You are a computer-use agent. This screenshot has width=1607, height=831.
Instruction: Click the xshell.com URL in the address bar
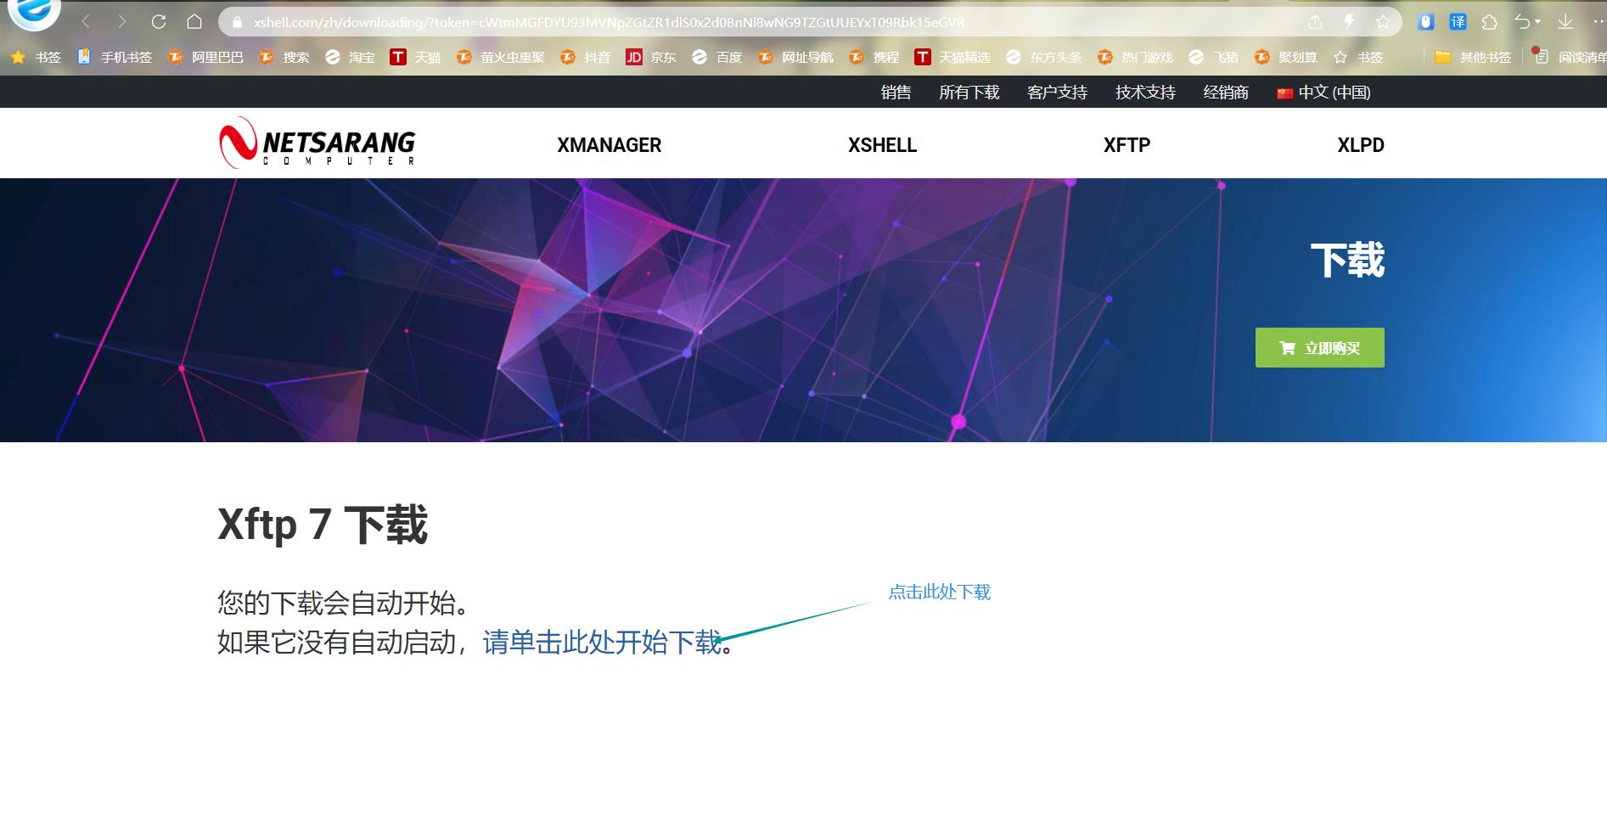click(609, 23)
